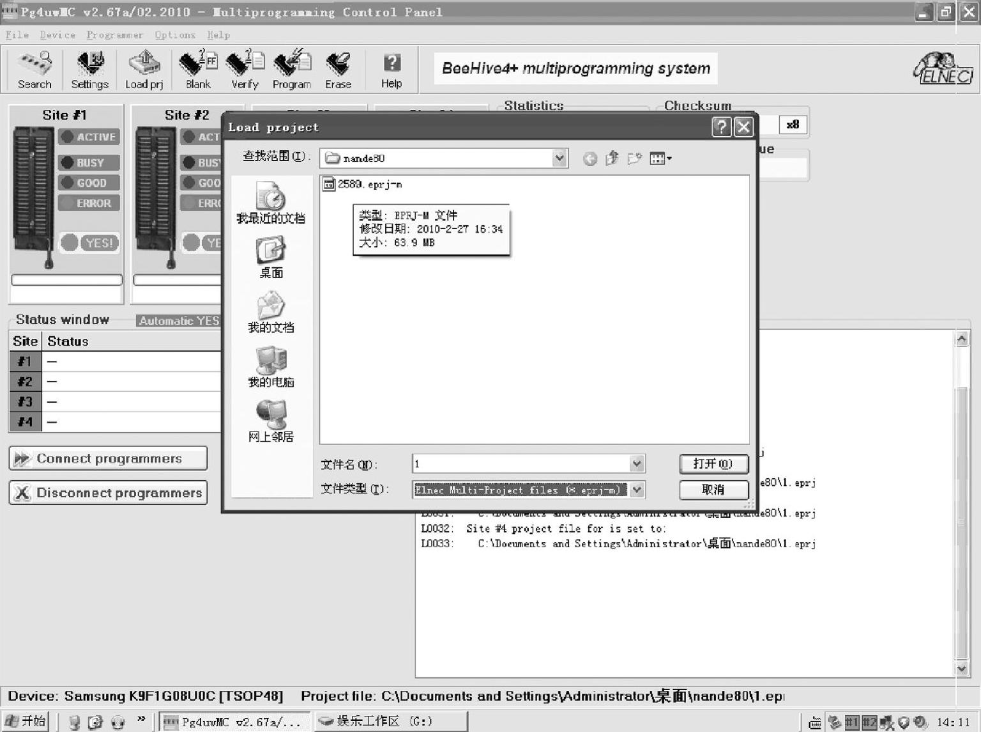Image resolution: width=981 pixels, height=732 pixels.
Task: Click the Load prj toolbar icon
Action: (144, 70)
